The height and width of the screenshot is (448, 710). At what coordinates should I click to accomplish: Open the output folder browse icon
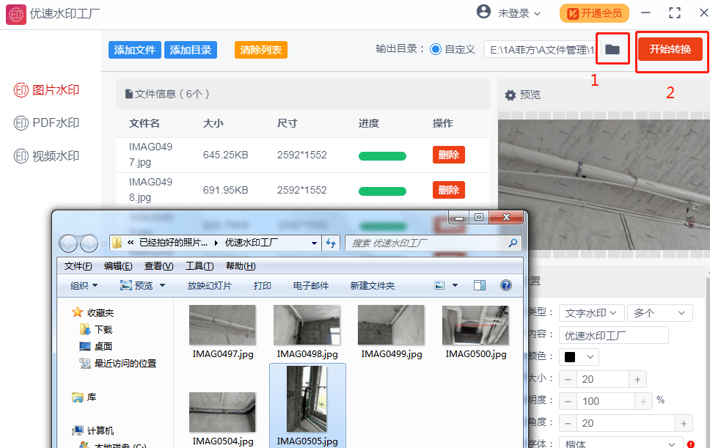pos(612,49)
